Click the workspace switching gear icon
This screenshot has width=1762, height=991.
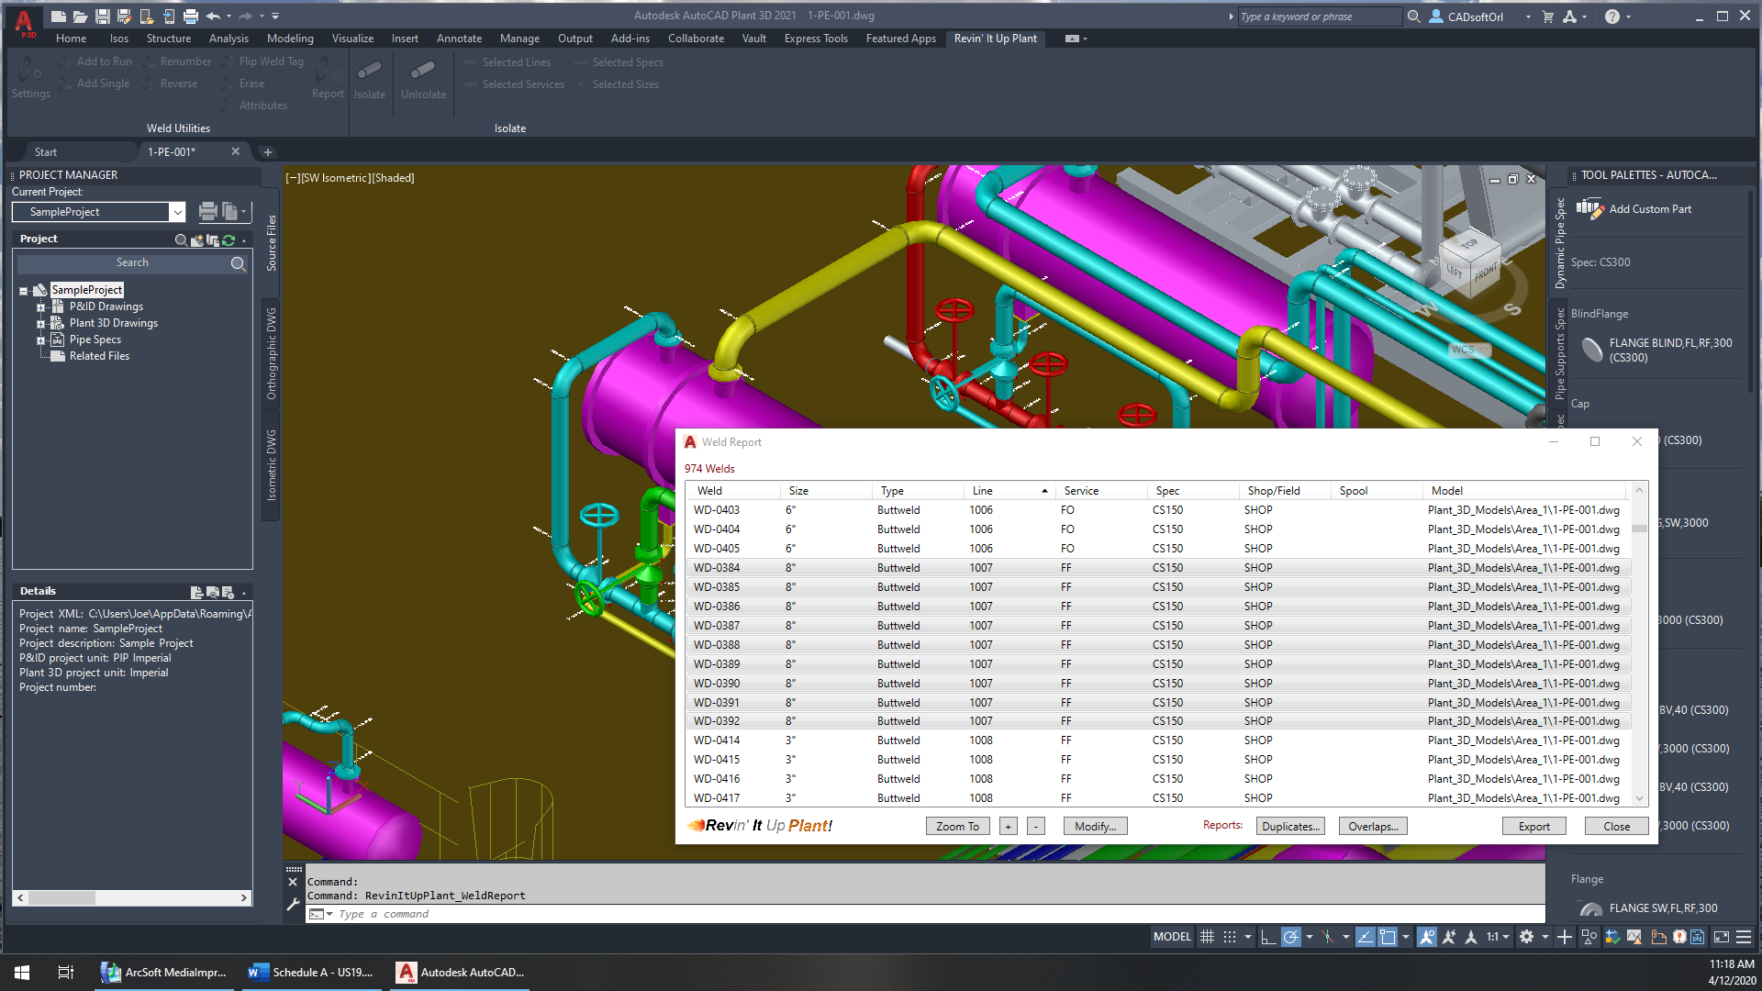(x=1526, y=937)
